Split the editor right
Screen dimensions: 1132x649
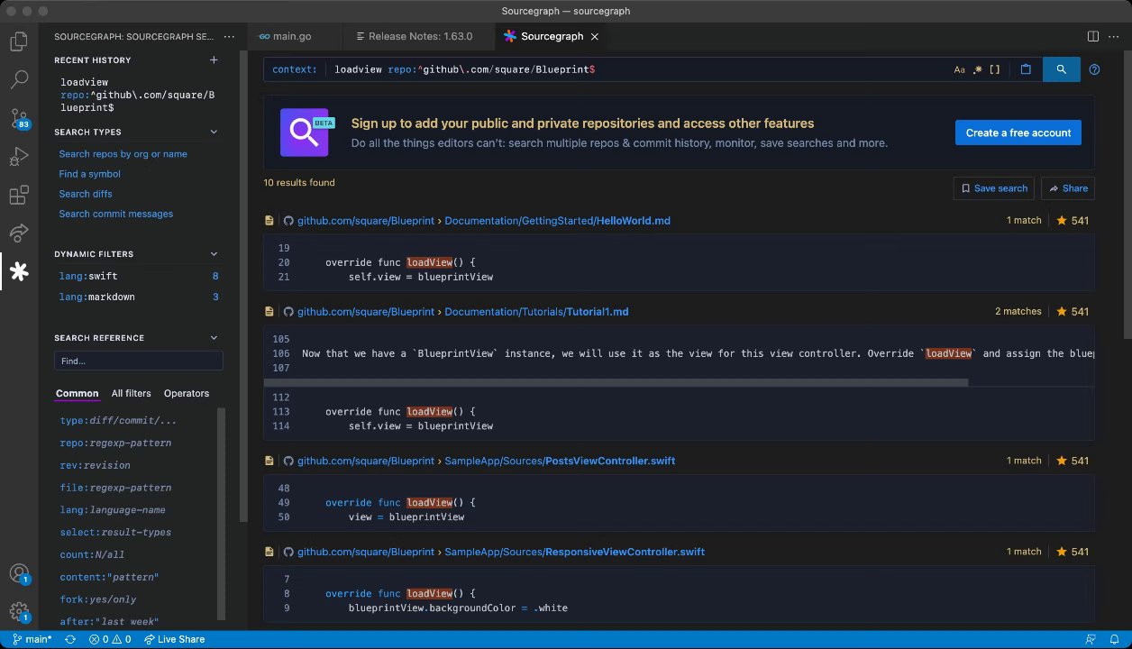pyautogui.click(x=1092, y=36)
